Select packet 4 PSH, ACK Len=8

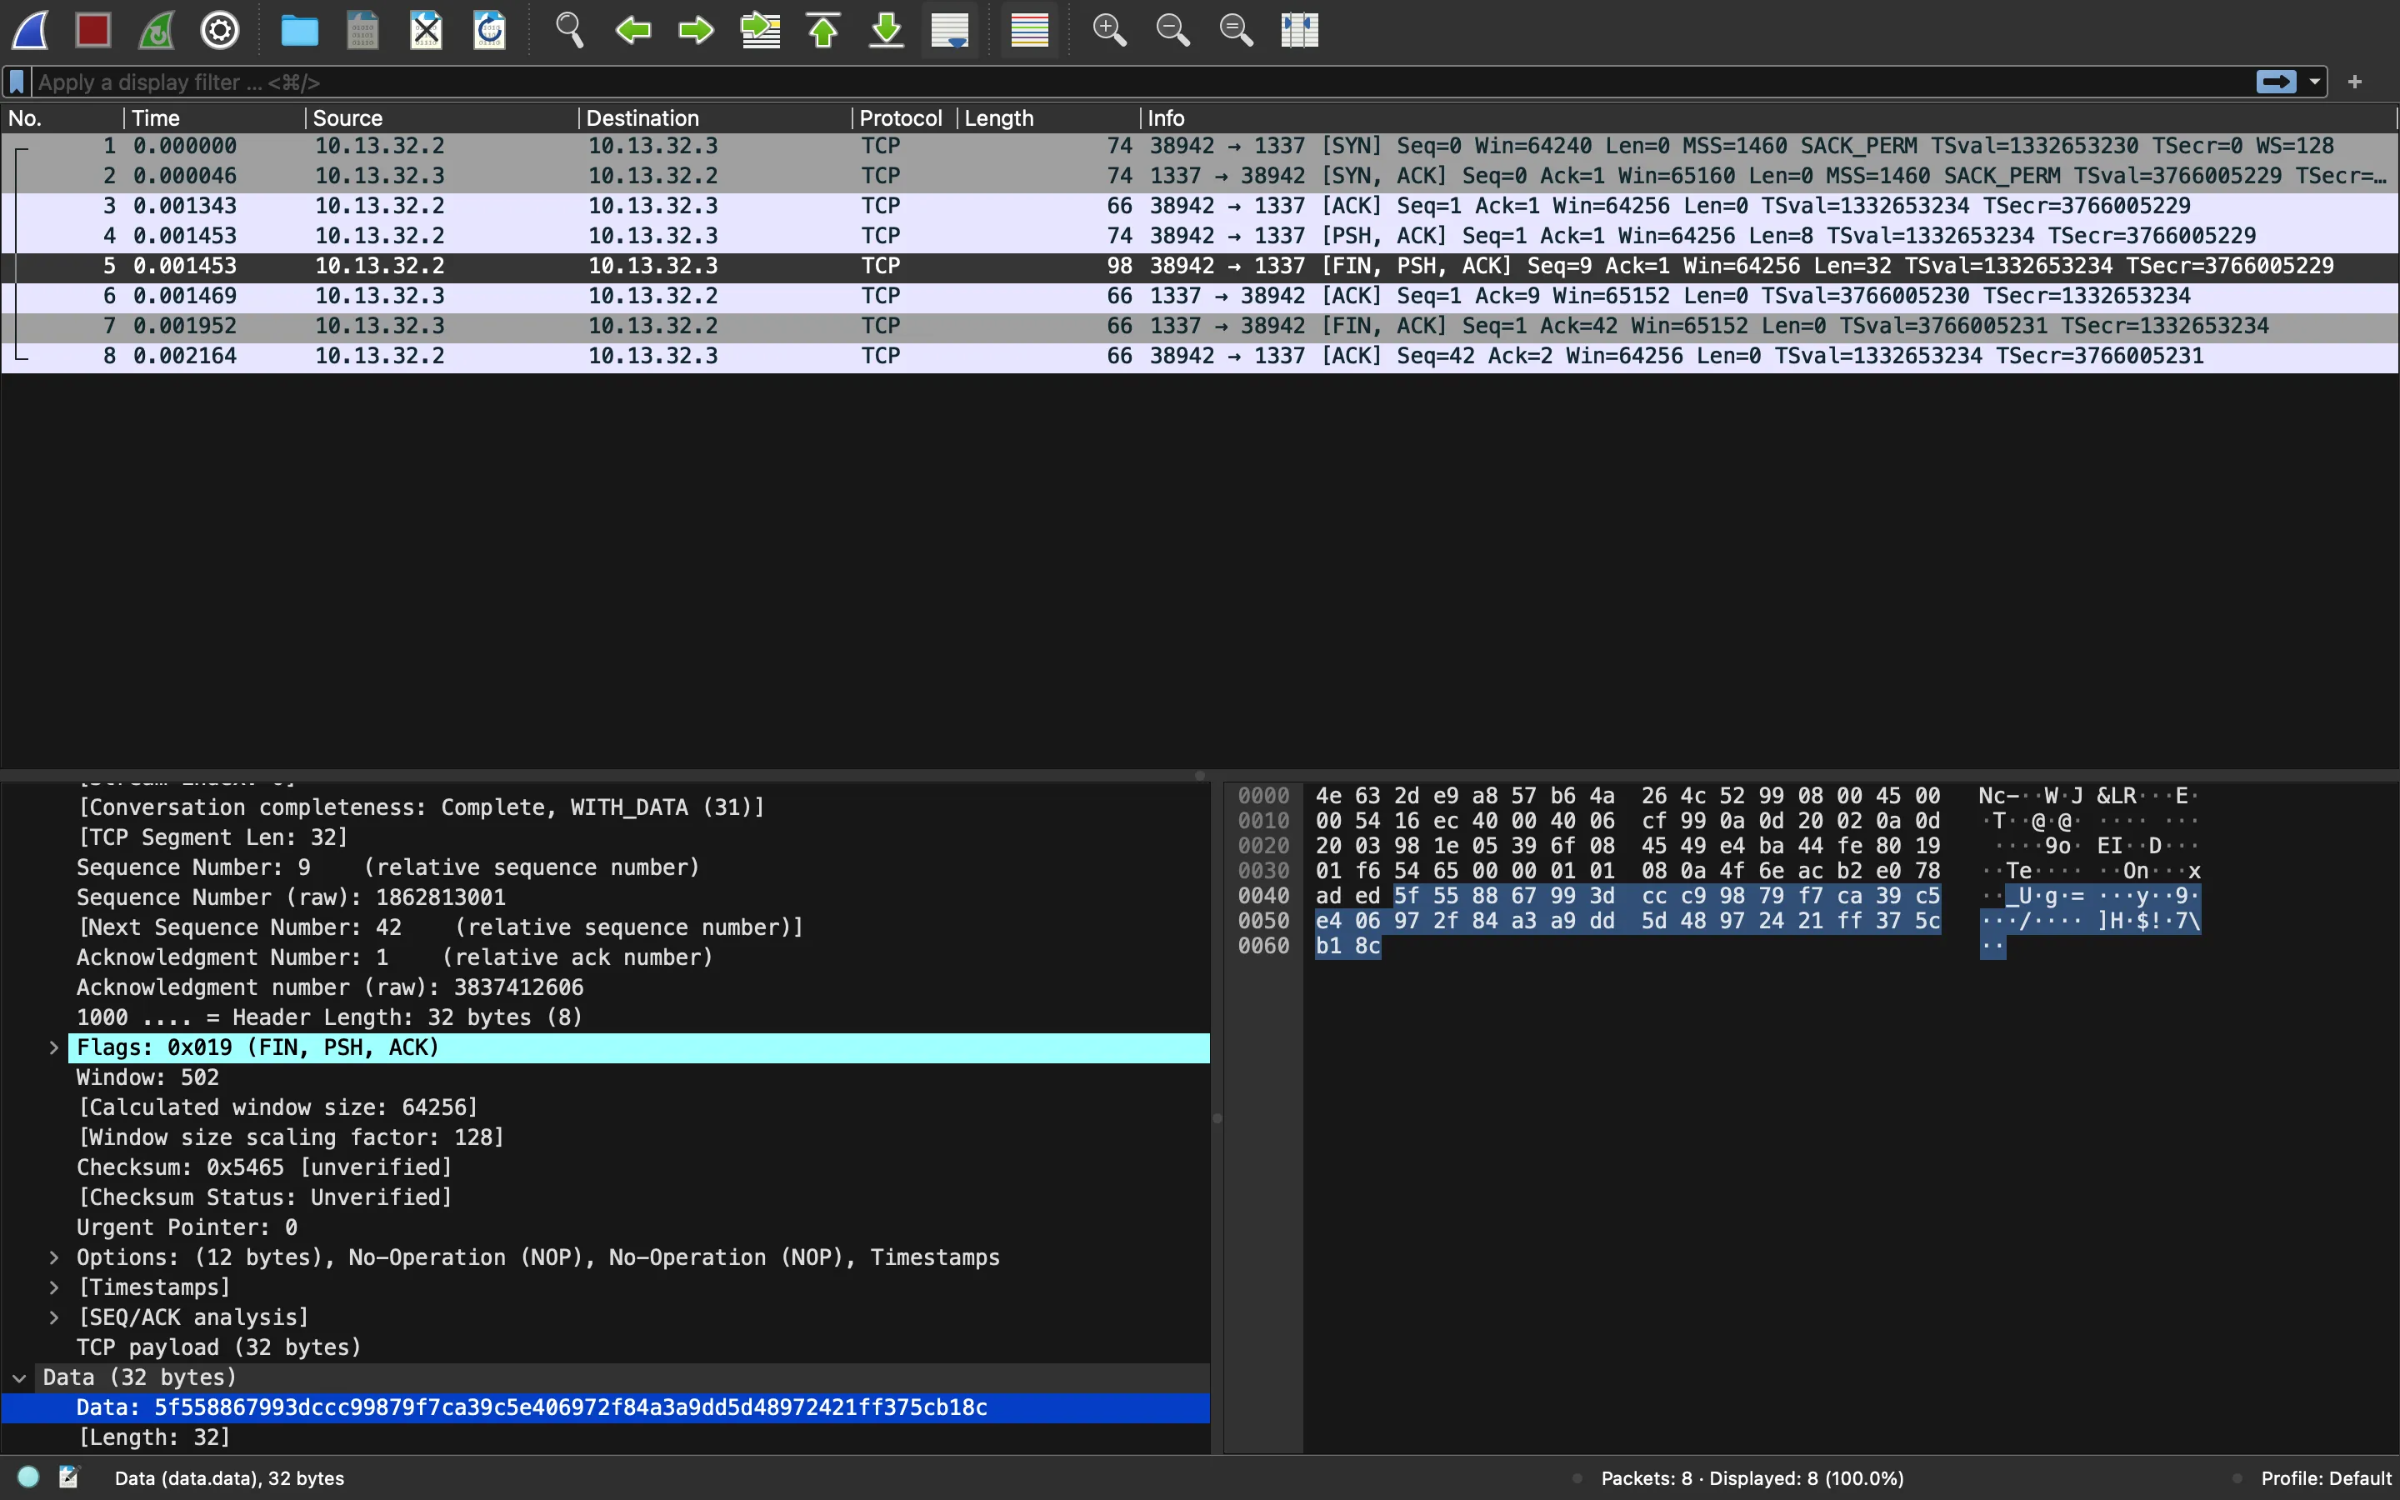tap(1200, 236)
